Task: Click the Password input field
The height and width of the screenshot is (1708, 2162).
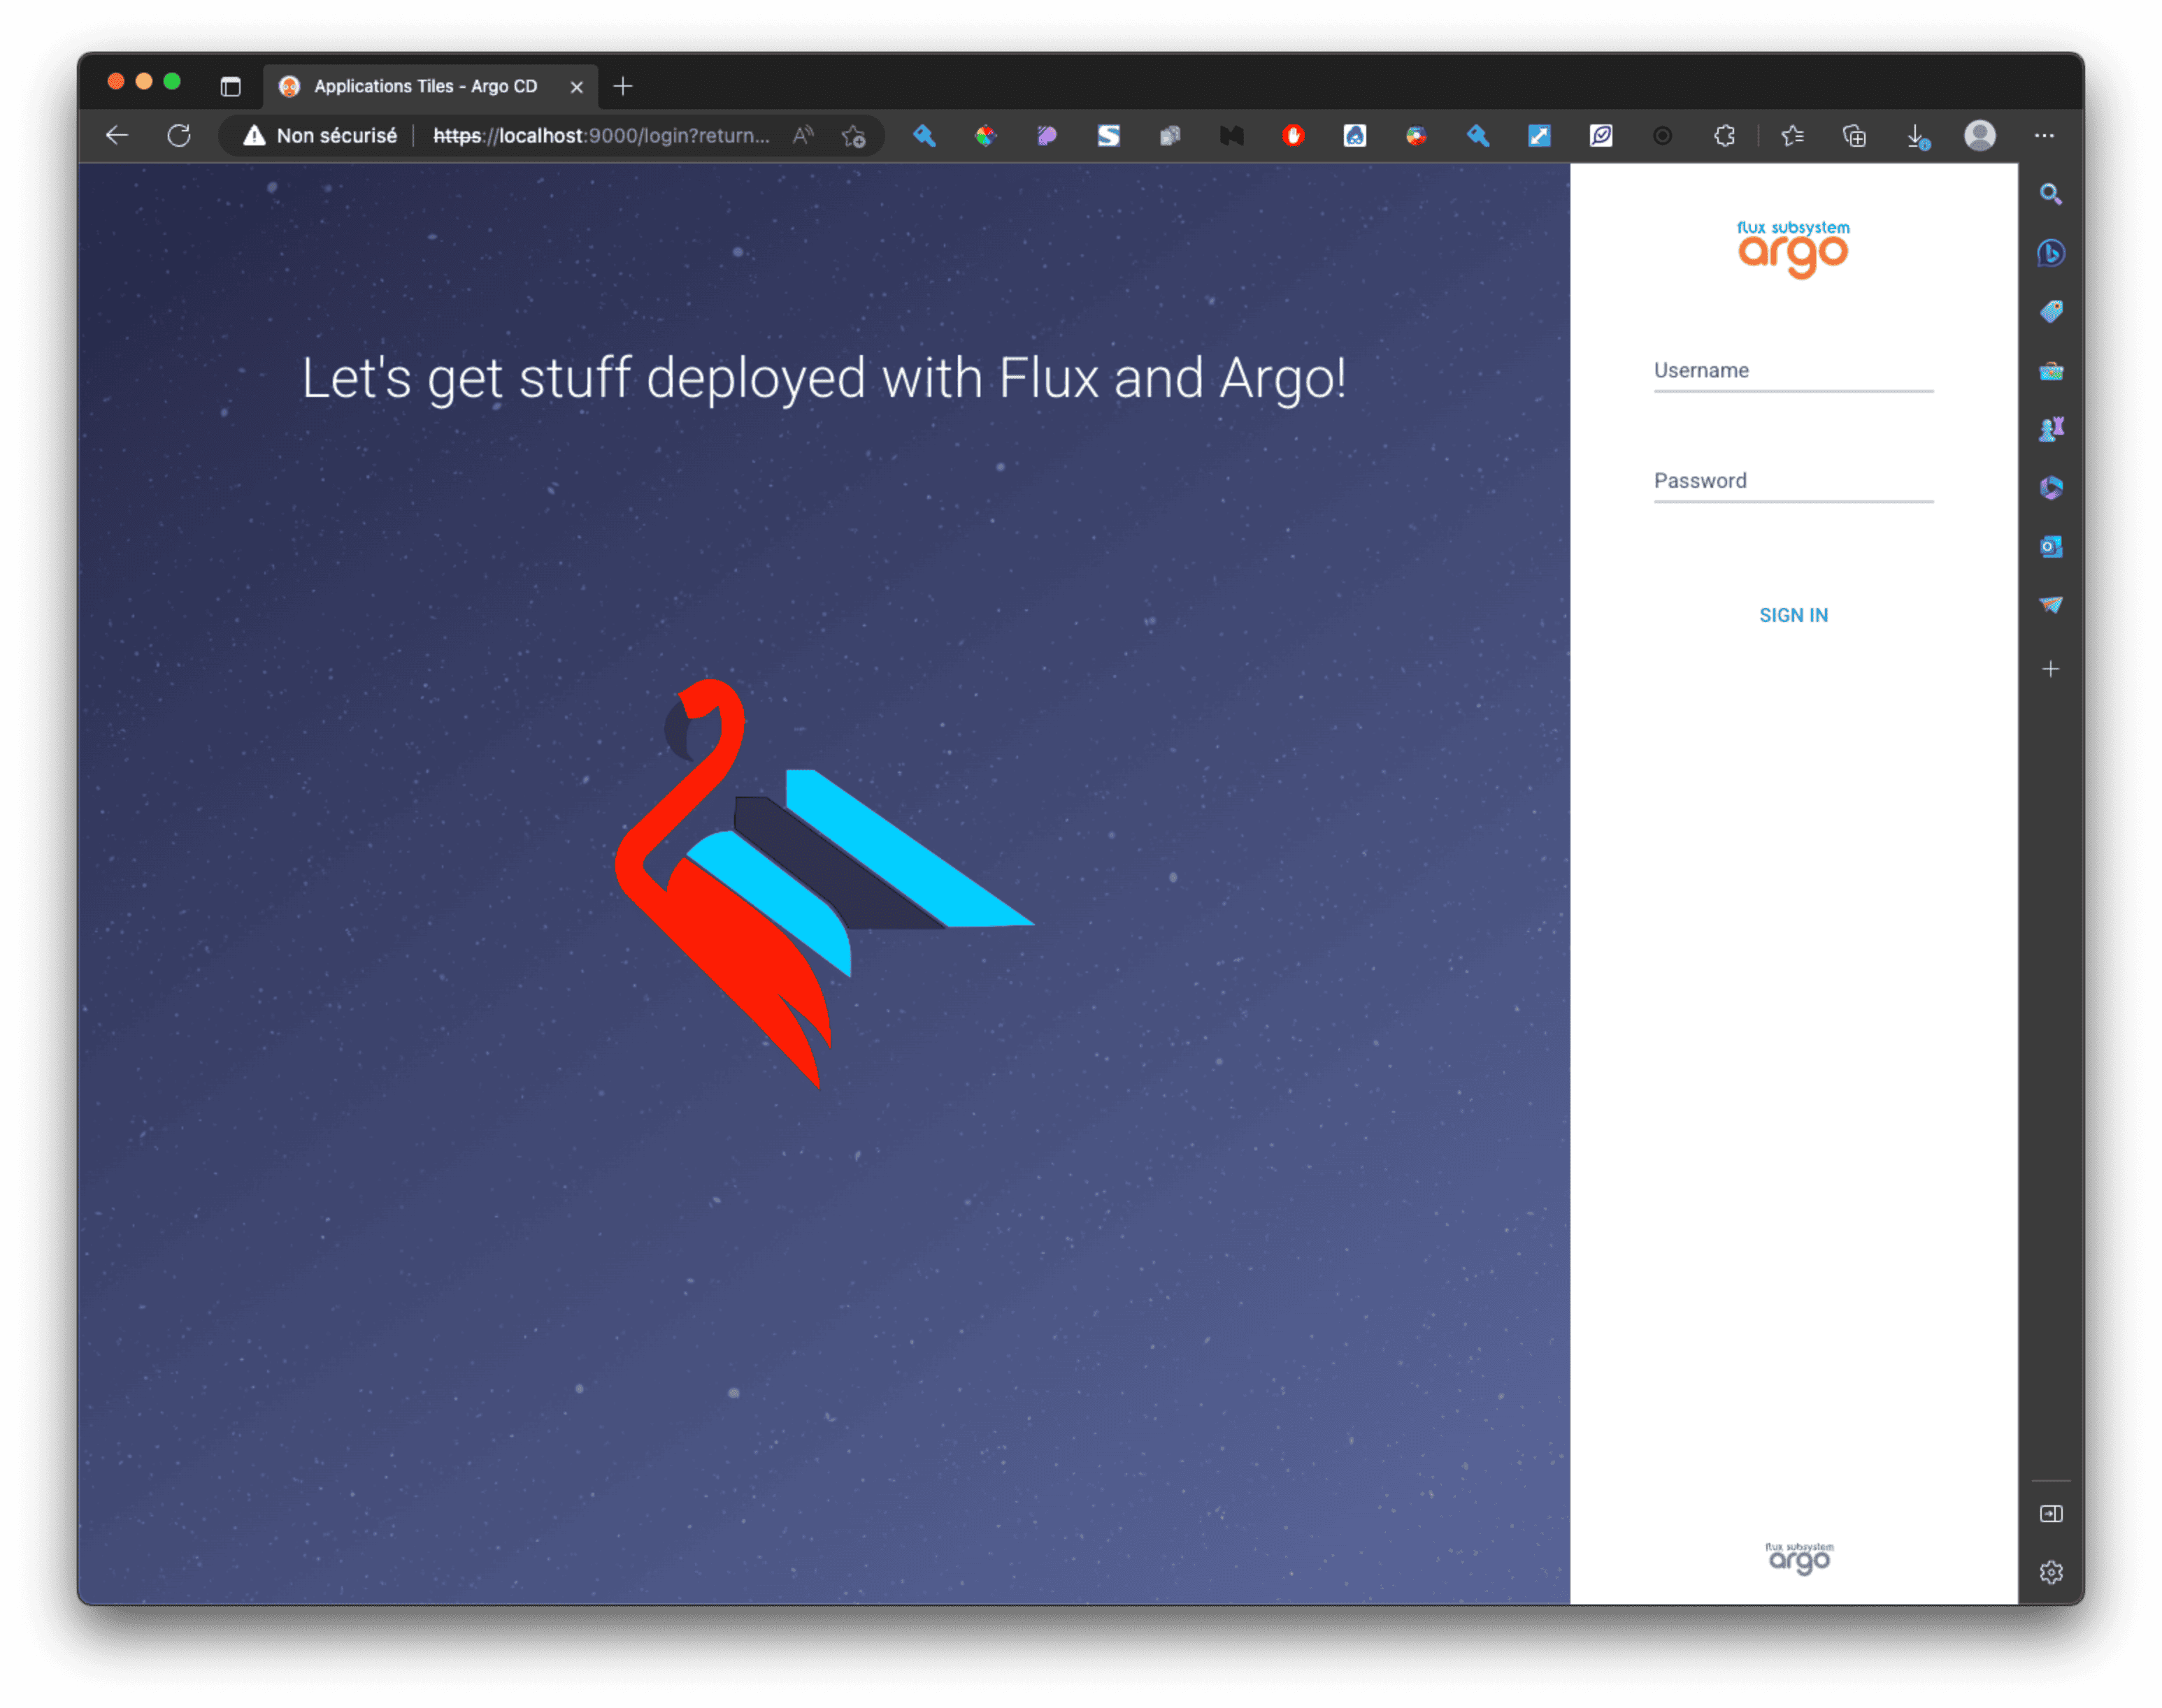Action: [x=1793, y=481]
